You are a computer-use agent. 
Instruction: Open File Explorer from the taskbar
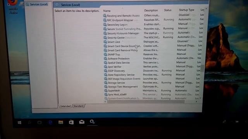[61, 122]
